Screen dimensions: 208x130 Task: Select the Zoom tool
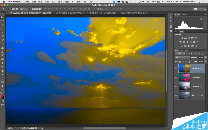click(x=2, y=90)
